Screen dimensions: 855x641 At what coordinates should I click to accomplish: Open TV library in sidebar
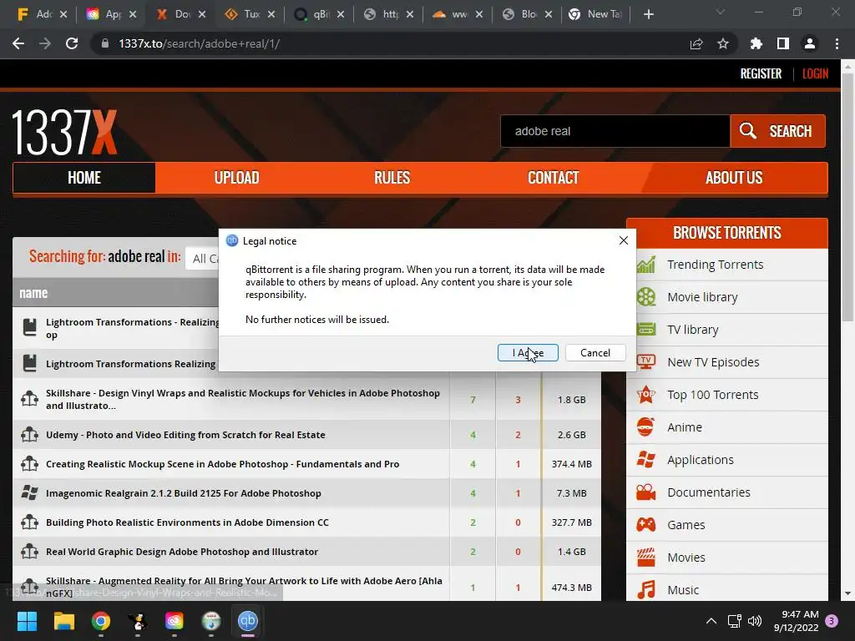[x=692, y=330]
